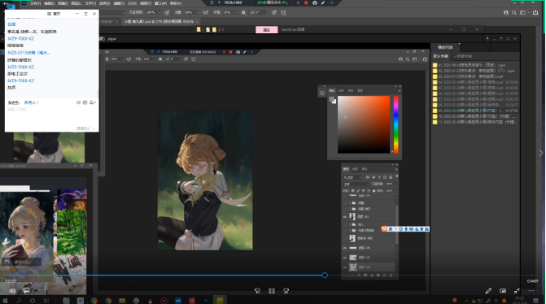Viewport: 546px width, 304px height.
Task: Click the share icon in Photoshop options bar
Action: (x=535, y=12)
